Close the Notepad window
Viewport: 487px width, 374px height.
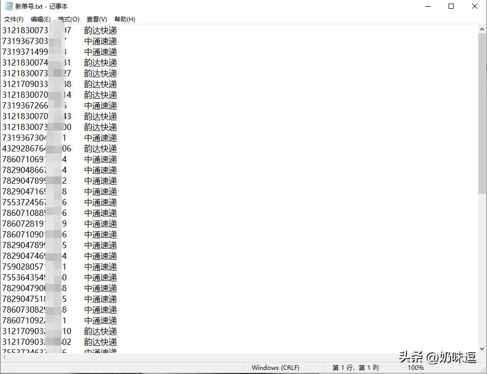(x=475, y=6)
